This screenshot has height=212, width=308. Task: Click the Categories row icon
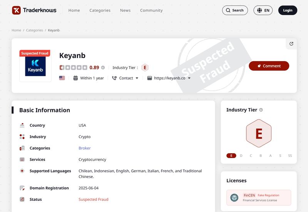[22, 148]
